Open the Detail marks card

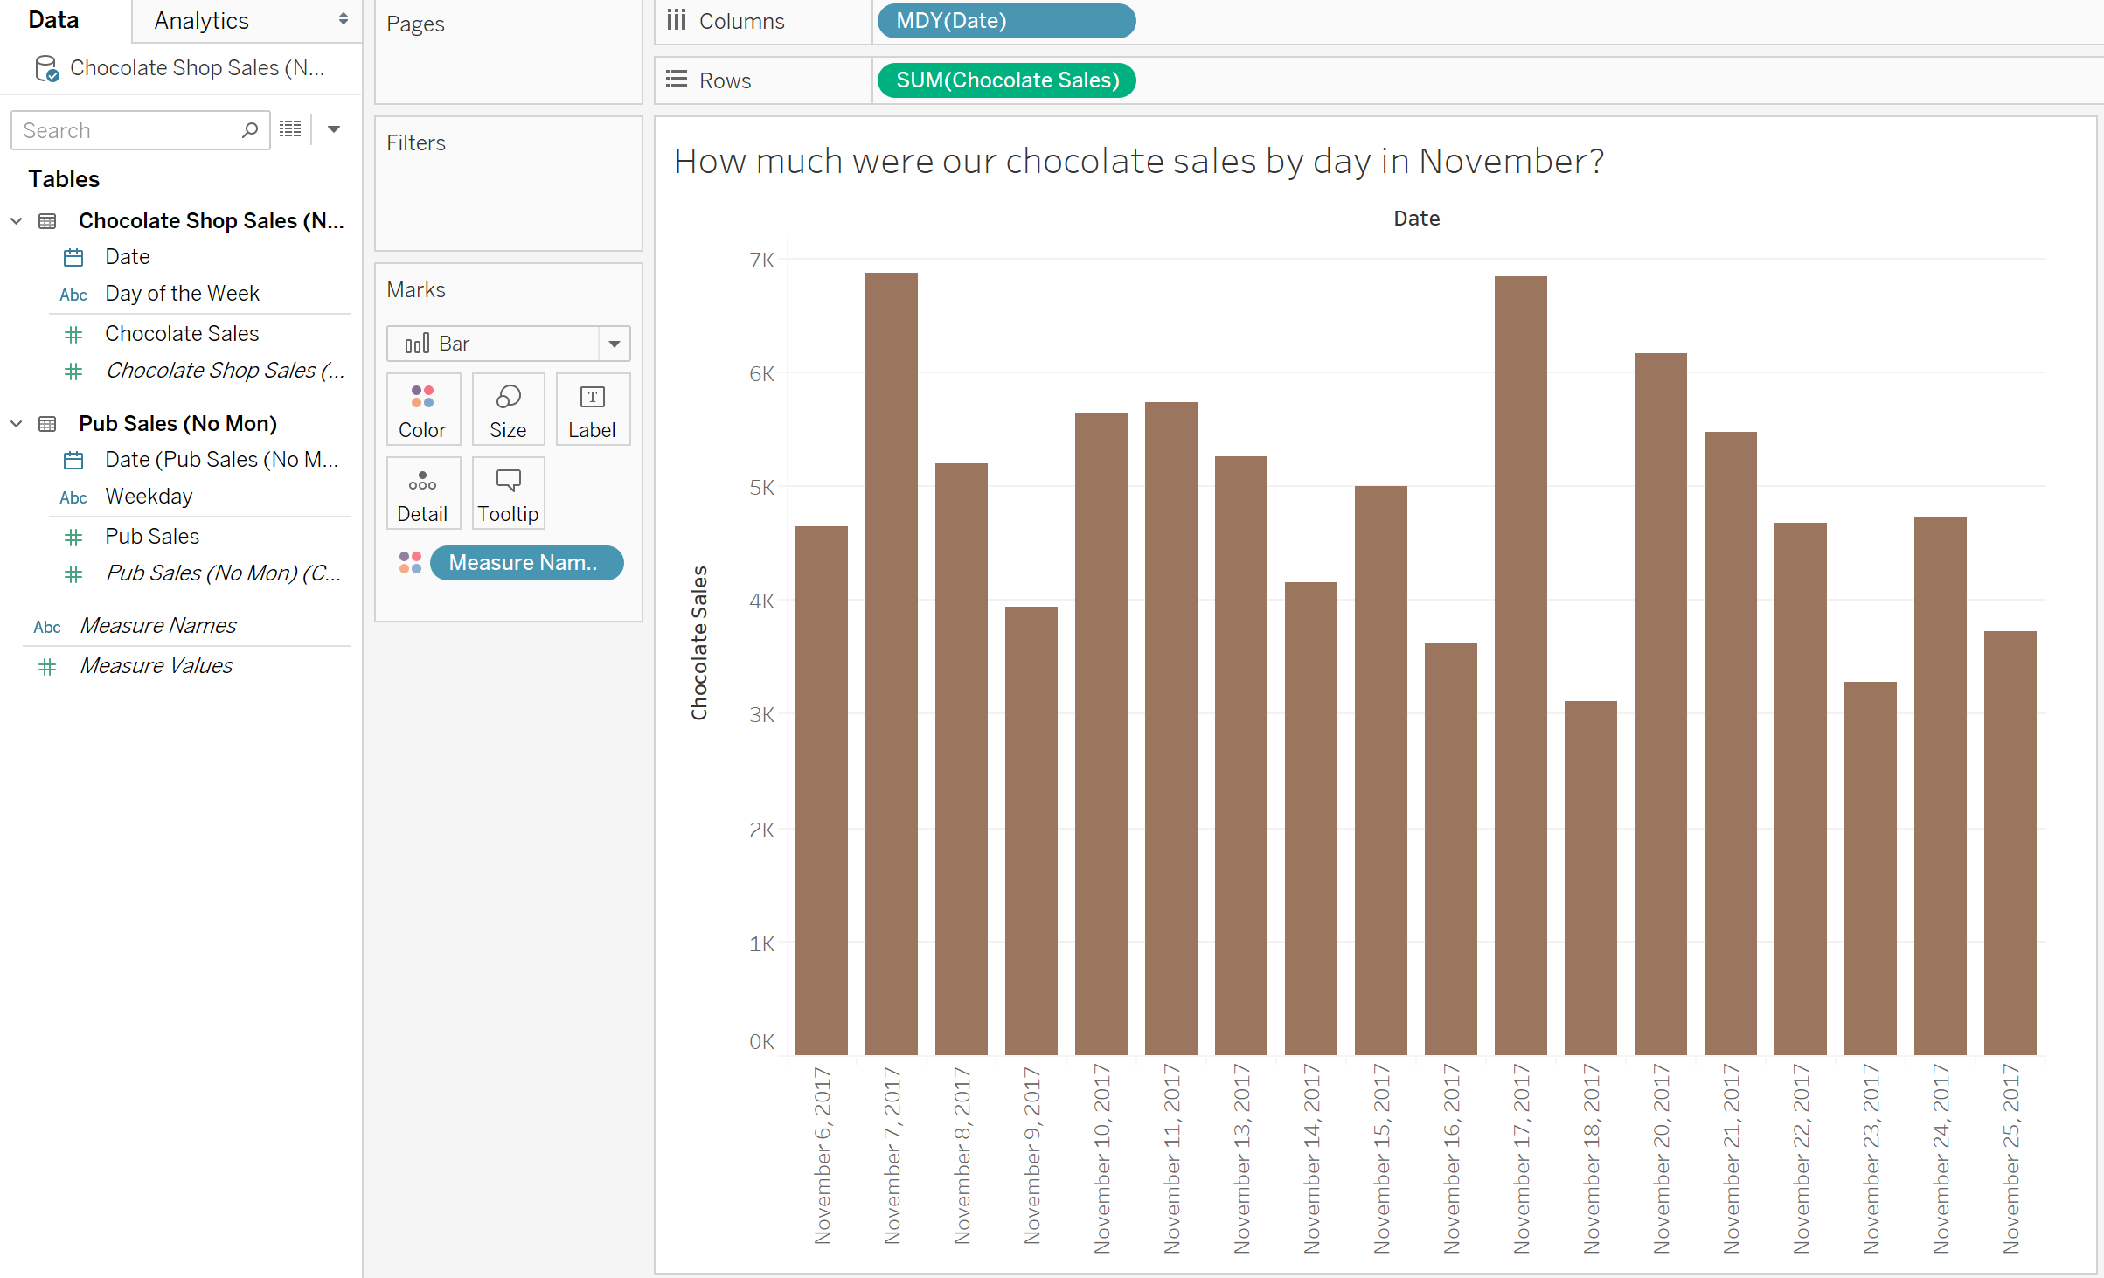coord(423,493)
